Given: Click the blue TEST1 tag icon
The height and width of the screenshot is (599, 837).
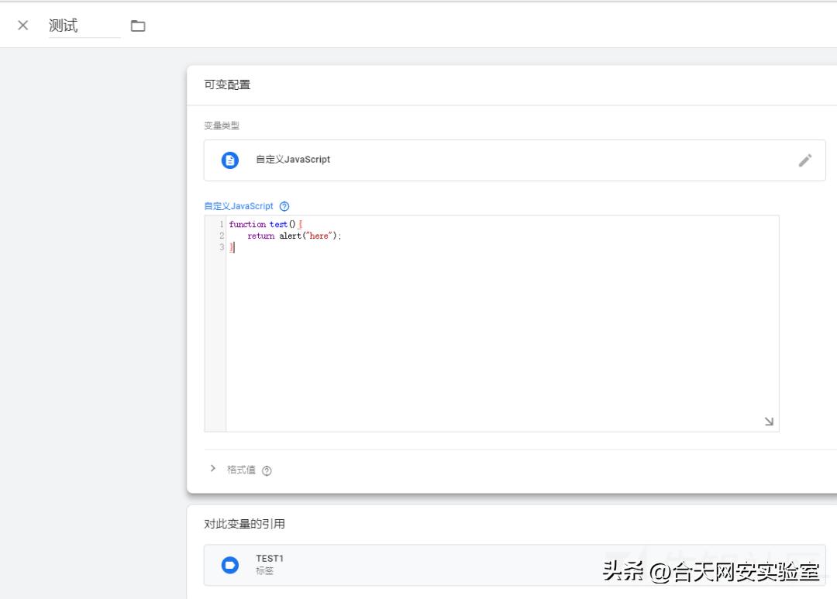Looking at the screenshot, I should [229, 565].
